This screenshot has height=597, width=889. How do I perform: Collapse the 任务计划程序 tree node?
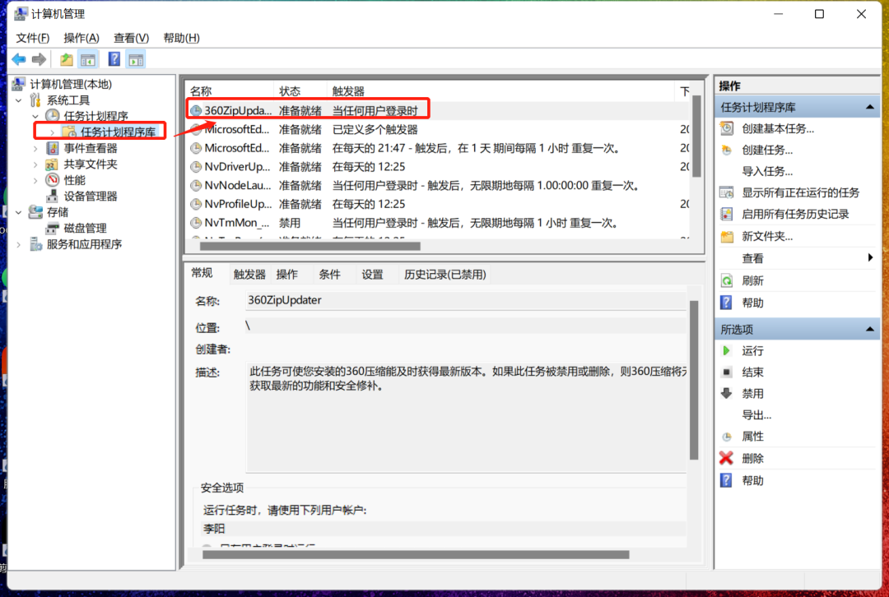(35, 116)
